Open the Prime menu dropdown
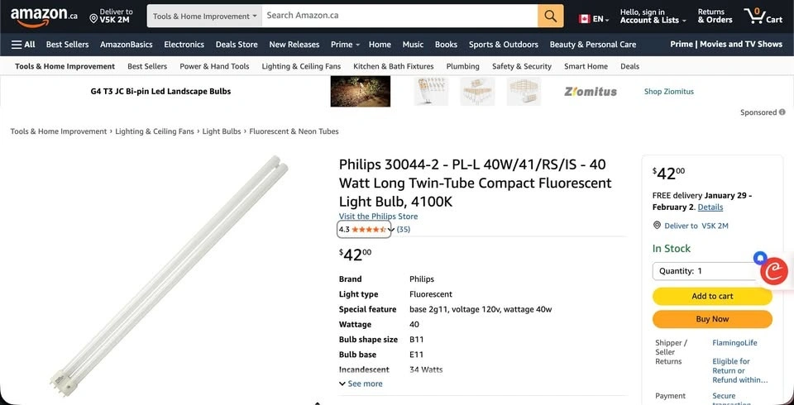The image size is (794, 405). [x=345, y=45]
